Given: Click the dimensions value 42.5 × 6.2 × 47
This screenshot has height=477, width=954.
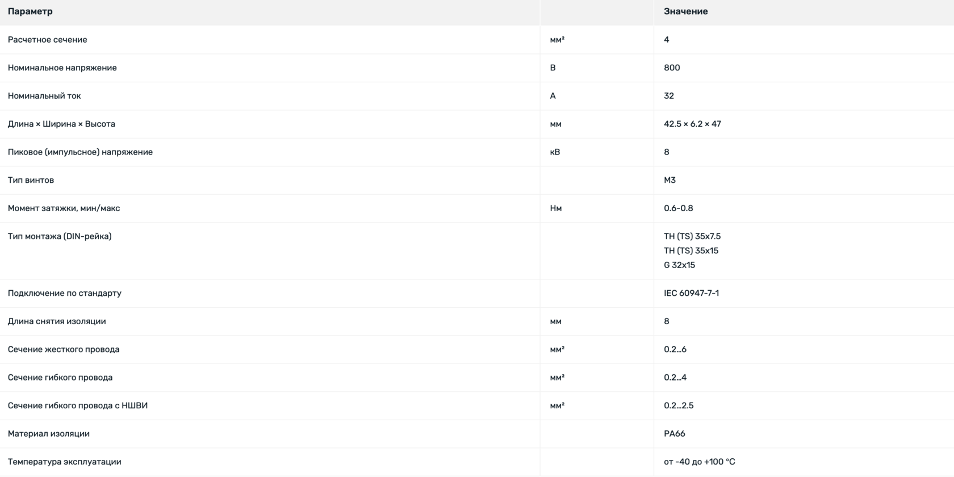Looking at the screenshot, I should 692,124.
